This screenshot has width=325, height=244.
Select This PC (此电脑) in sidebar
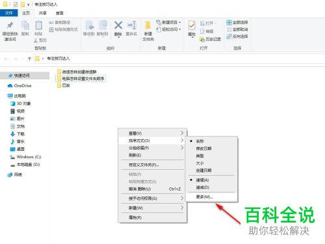click(x=17, y=96)
